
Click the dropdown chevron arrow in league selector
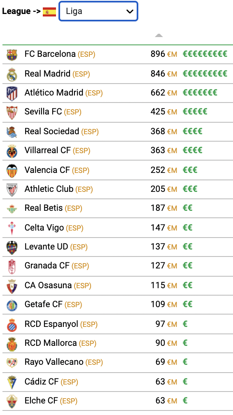[130, 12]
